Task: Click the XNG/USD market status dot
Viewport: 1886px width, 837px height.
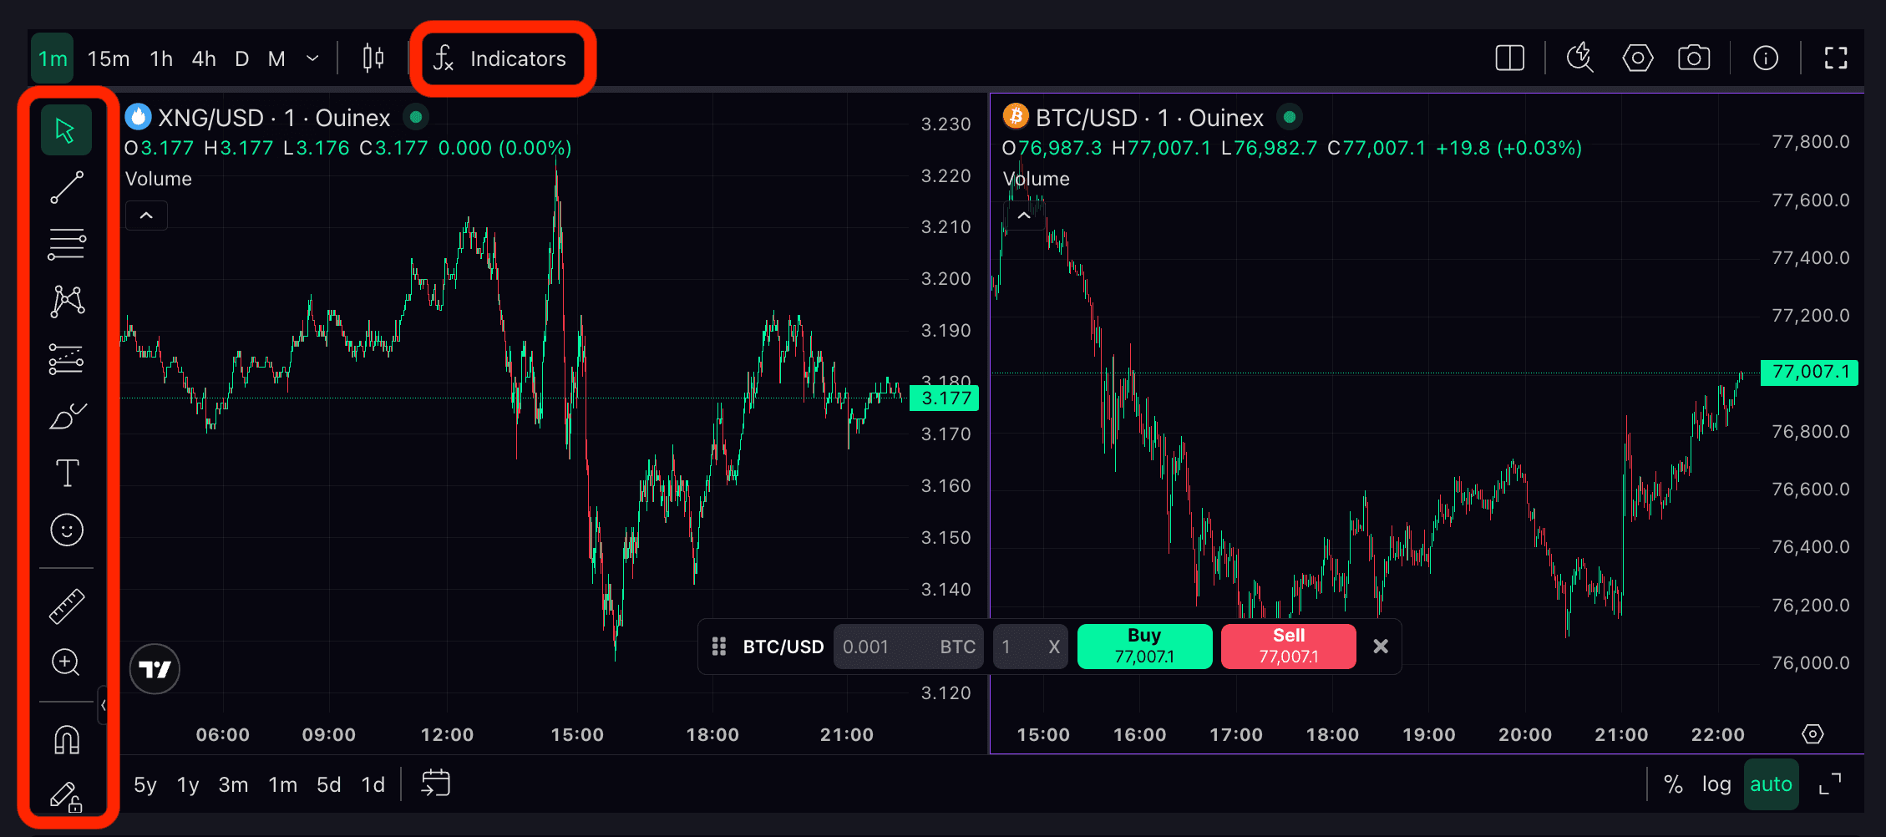Action: 416,117
